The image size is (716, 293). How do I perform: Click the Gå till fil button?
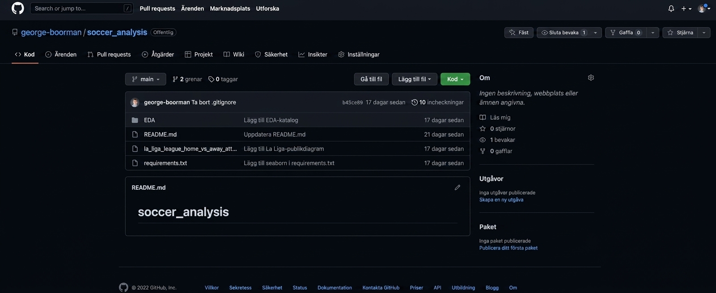(371, 79)
